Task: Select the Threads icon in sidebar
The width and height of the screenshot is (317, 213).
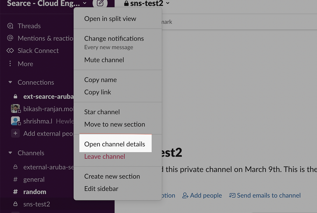Action: [x=10, y=26]
